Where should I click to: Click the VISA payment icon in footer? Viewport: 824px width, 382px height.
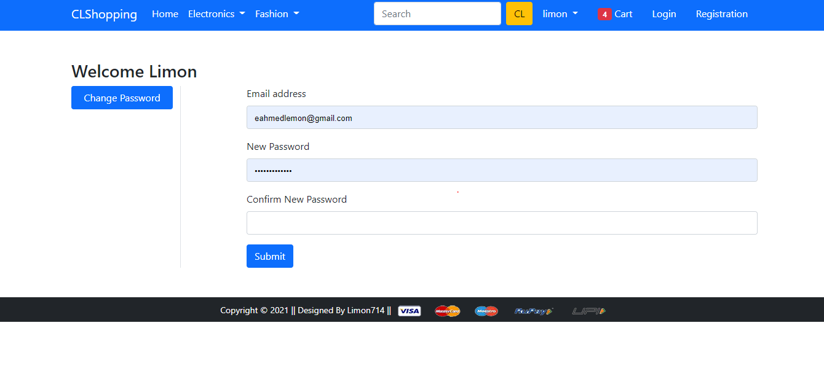409,311
